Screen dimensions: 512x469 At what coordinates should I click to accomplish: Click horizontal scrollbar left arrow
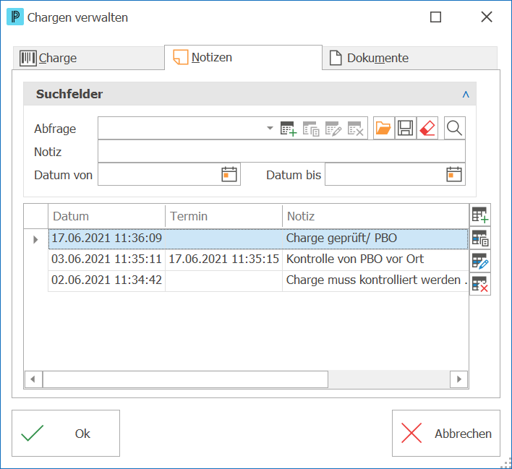[x=33, y=379]
